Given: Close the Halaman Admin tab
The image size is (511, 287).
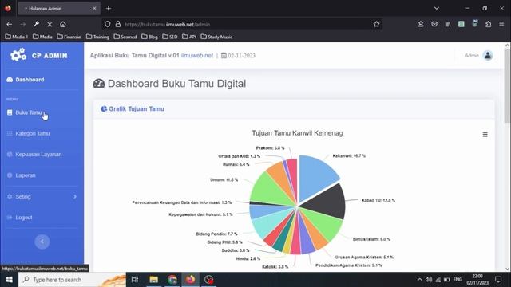Looking at the screenshot, I should pos(94,9).
